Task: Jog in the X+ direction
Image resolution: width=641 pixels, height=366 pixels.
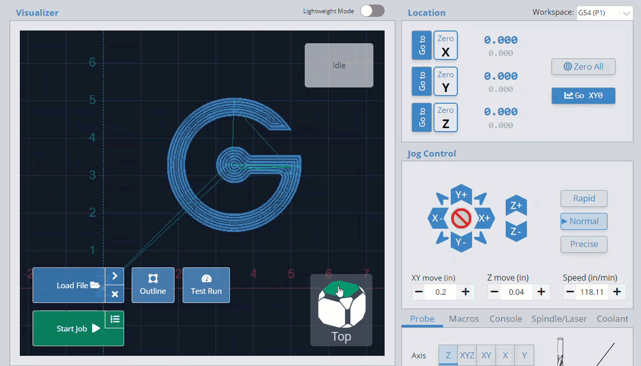Action: [485, 219]
